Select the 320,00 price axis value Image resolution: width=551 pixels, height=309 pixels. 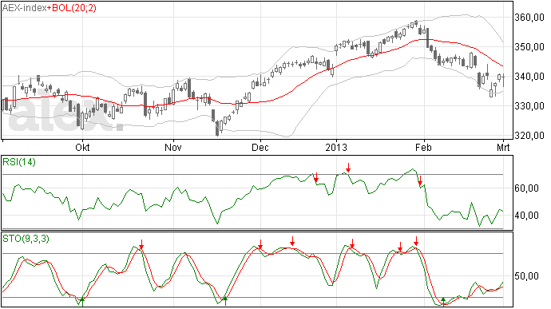click(x=529, y=135)
